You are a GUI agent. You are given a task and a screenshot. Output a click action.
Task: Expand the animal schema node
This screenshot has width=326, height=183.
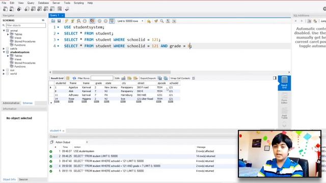pyautogui.click(x=4, y=30)
